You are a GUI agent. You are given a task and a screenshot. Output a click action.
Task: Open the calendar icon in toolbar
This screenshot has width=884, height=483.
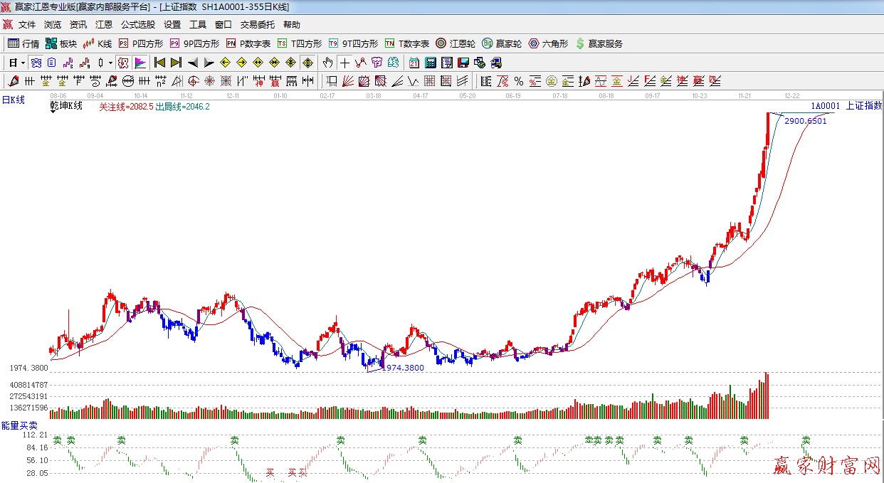[414, 63]
